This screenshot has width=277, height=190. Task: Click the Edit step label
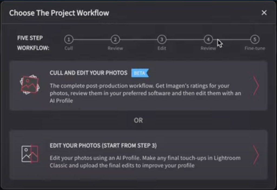click(162, 48)
